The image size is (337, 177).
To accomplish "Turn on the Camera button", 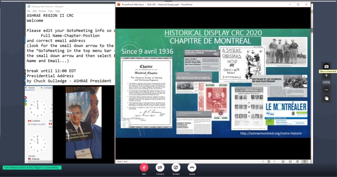I will pyautogui.click(x=160, y=168).
